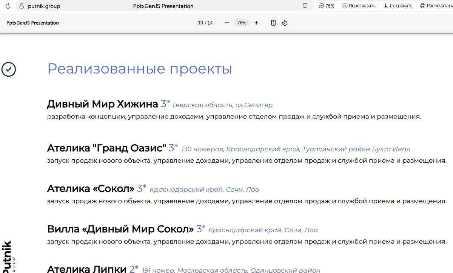Reload the page with the refresh icon
Screen dimensions: 453x273
pos(8,6)
